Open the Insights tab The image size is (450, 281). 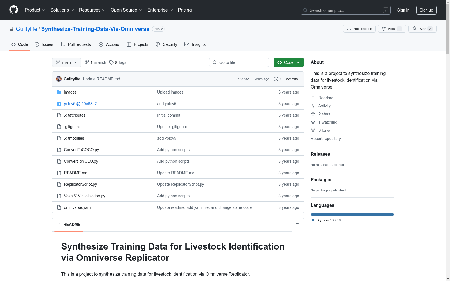tap(195, 44)
